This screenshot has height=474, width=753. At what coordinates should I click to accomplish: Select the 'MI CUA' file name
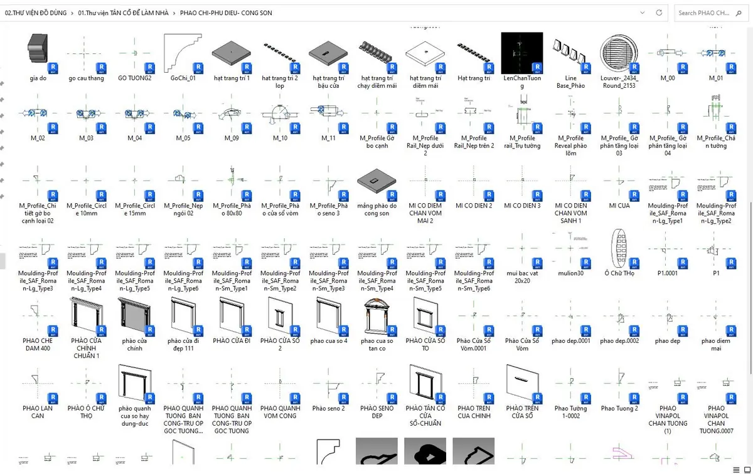point(619,206)
